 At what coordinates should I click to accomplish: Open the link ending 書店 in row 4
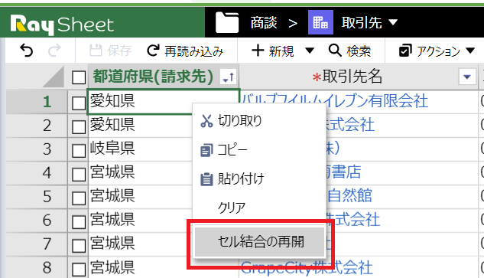coord(343,172)
